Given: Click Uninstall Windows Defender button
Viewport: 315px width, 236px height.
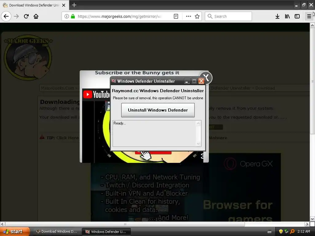Looking at the screenshot, I should 158,110.
